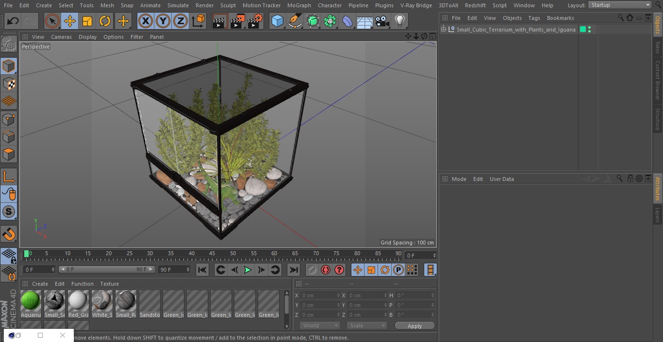Open the Attributes User Data menu
The height and width of the screenshot is (342, 663).
[x=501, y=179]
